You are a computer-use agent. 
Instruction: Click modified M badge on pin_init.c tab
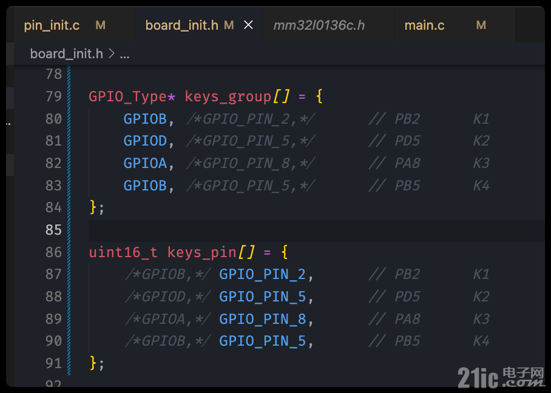pyautogui.click(x=101, y=25)
